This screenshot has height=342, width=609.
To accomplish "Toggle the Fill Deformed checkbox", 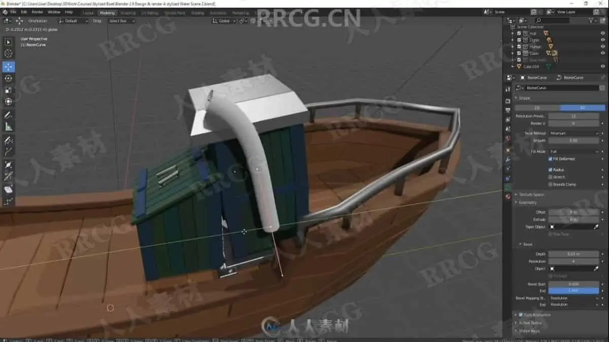I will point(551,159).
